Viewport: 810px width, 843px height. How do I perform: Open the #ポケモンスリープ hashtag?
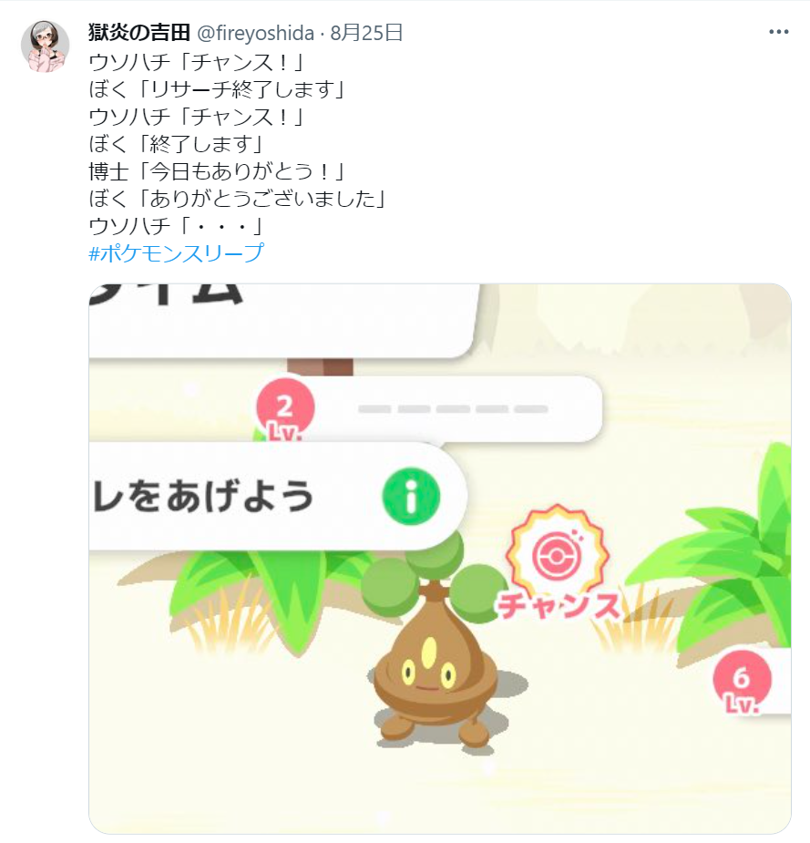176,252
